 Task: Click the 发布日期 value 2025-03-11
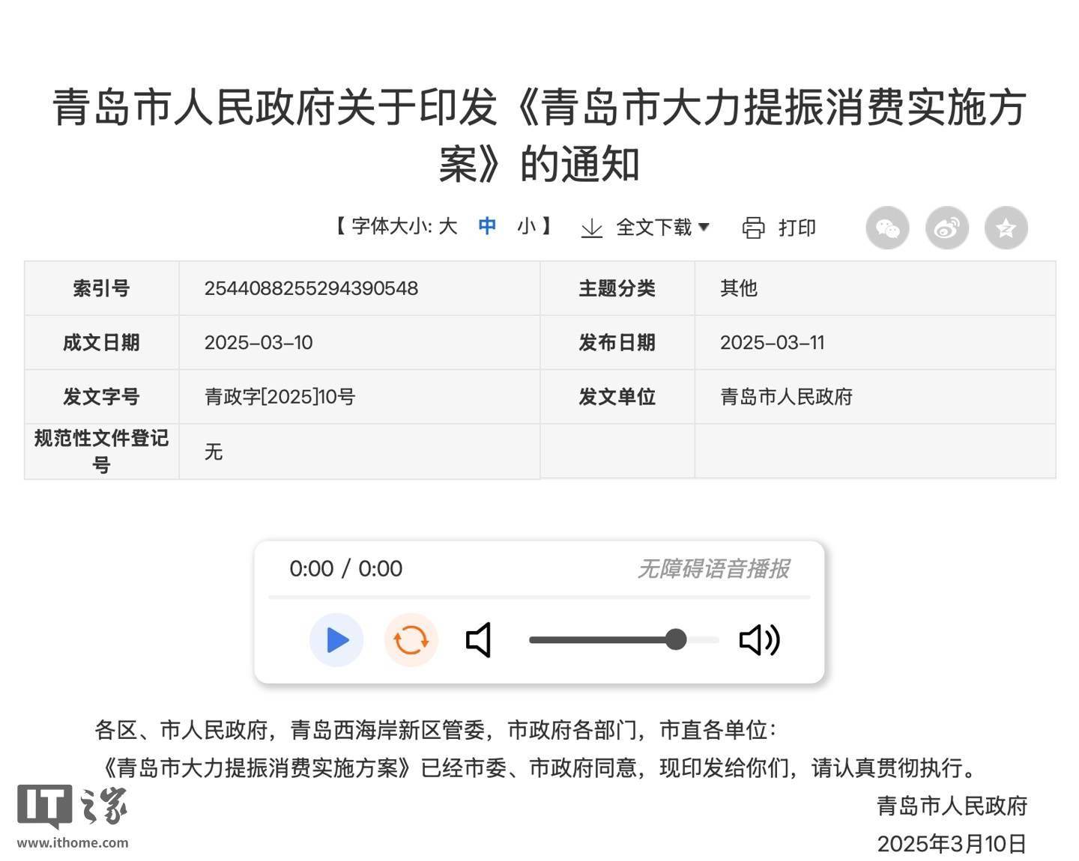(773, 342)
